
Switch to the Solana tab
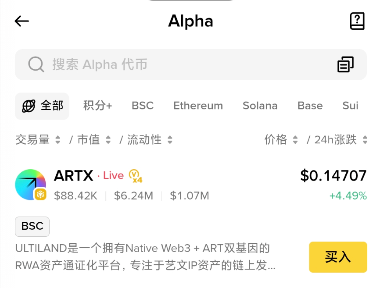(x=260, y=106)
